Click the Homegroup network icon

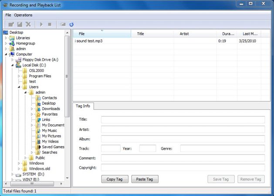pos(12,43)
